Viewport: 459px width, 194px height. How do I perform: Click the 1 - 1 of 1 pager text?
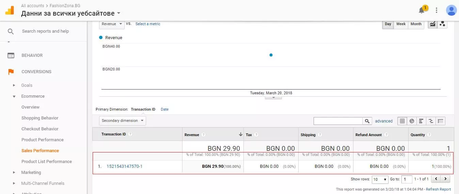click(421, 179)
